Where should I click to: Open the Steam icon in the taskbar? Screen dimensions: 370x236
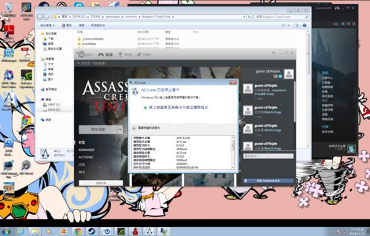(x=91, y=232)
